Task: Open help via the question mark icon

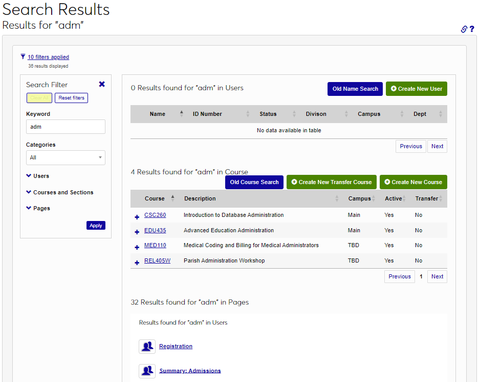Action: 472,29
